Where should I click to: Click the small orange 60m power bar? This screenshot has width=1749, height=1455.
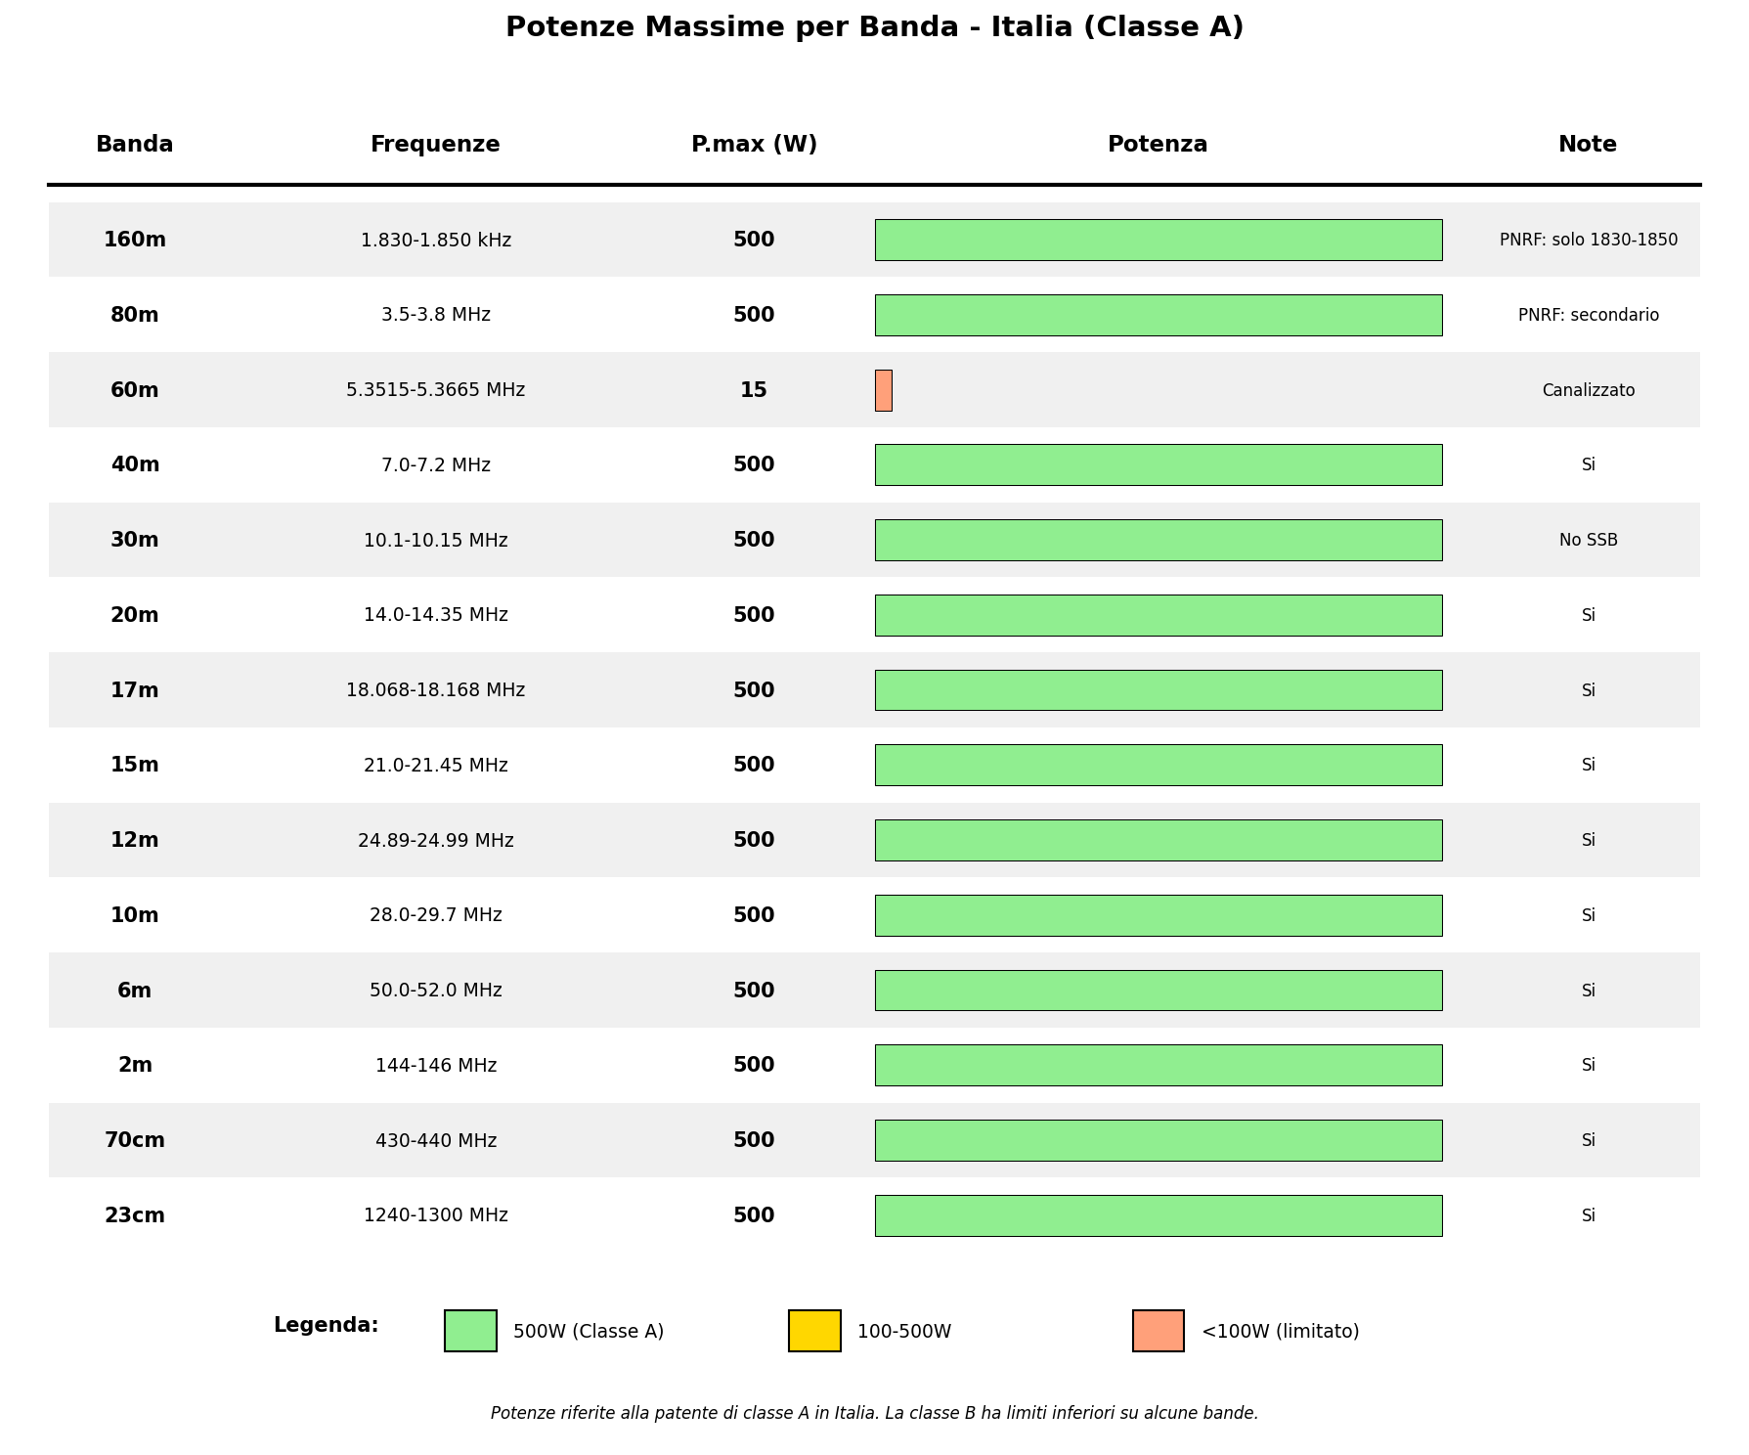coord(884,390)
